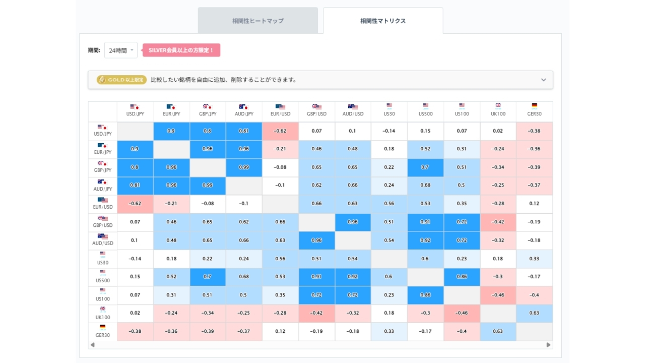Viewport: 645px width, 363px height.
Task: Click the US500 column header flag icon
Action: (425, 106)
